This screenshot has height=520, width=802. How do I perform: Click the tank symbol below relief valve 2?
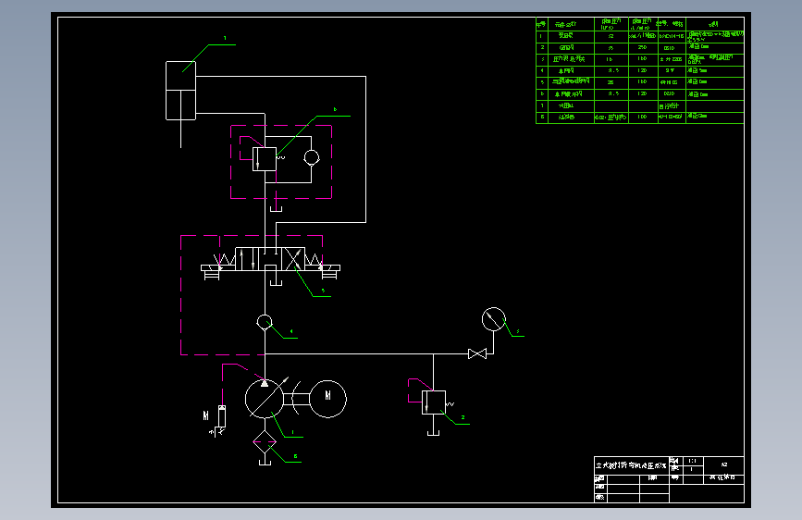point(433,432)
